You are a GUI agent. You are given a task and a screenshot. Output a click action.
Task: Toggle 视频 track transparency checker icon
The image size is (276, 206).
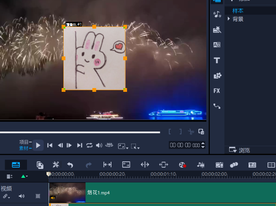[38, 196]
